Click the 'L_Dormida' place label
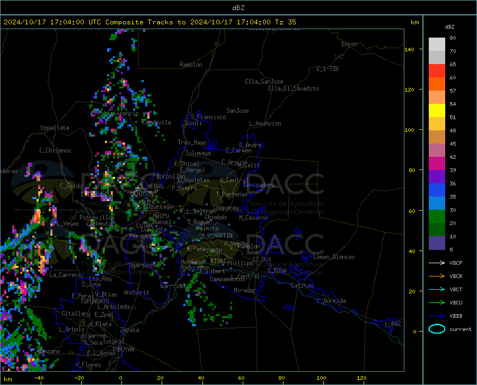This screenshot has height=385, width=477. click(x=331, y=301)
